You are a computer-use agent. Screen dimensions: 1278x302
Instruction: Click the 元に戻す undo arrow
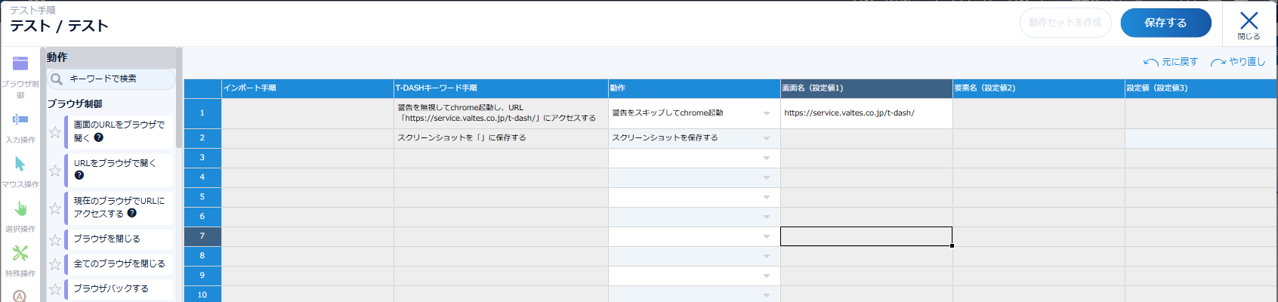click(x=1151, y=62)
